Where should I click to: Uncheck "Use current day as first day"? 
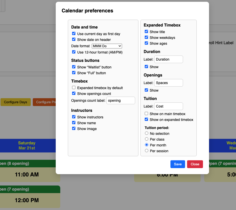pos(74,34)
